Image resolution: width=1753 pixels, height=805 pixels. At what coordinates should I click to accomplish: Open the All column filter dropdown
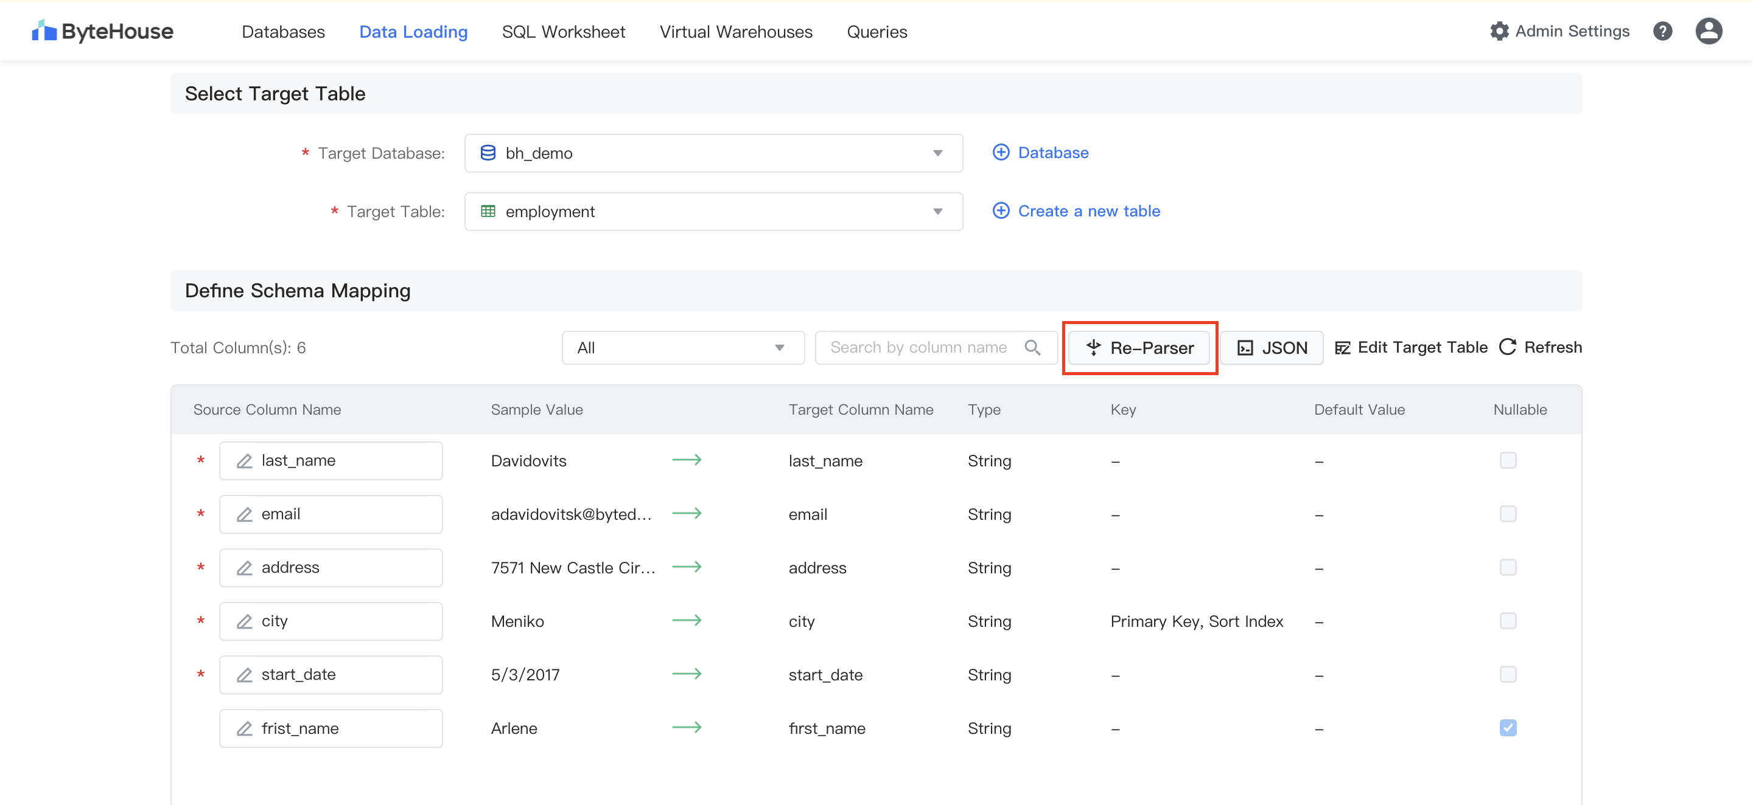[682, 347]
